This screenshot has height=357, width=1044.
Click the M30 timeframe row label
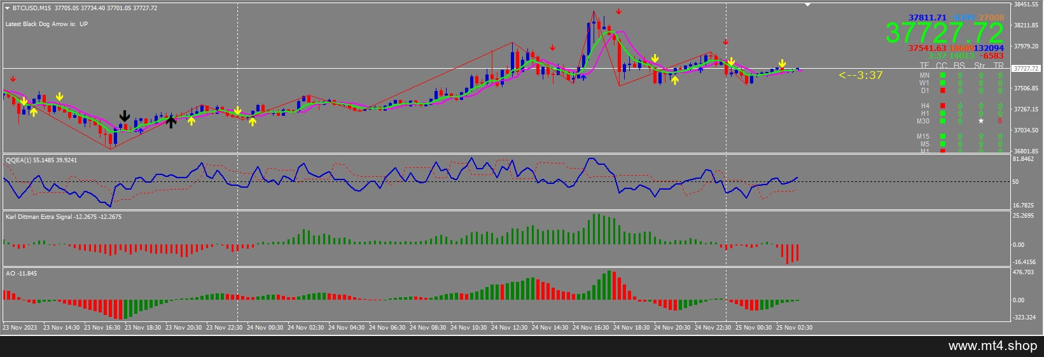coord(923,121)
